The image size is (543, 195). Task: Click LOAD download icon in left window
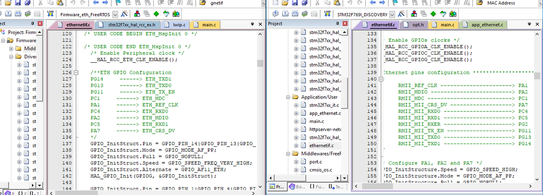tap(51, 14)
